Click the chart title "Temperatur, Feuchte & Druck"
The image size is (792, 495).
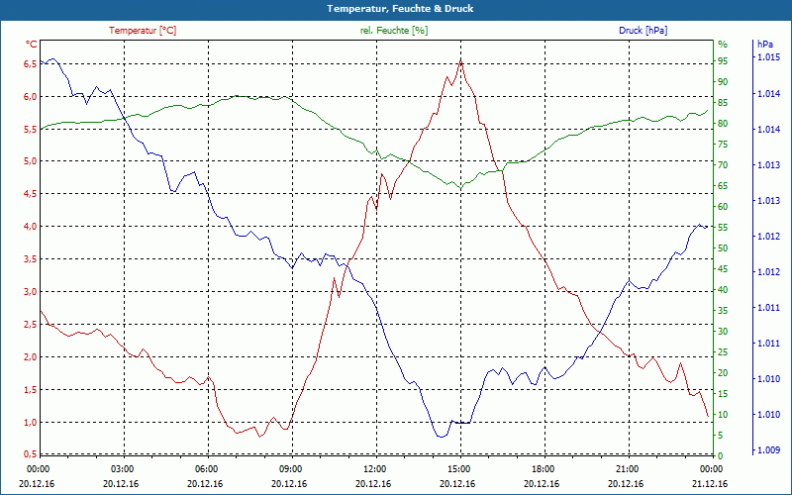coord(400,9)
